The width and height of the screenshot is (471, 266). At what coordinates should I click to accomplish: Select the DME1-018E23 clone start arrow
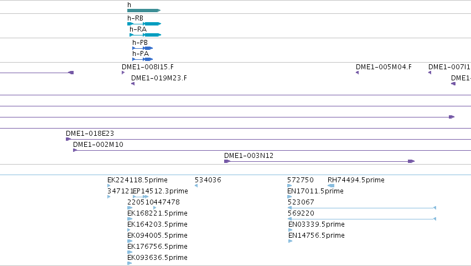pyautogui.click(x=68, y=139)
